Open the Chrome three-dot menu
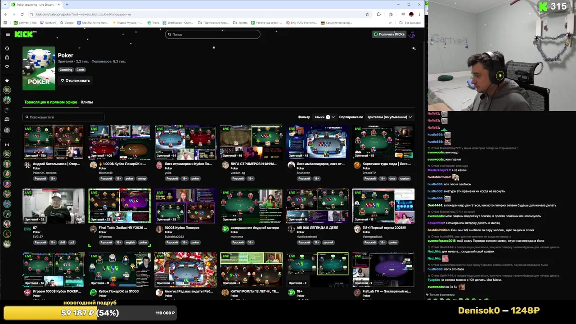 (x=420, y=14)
